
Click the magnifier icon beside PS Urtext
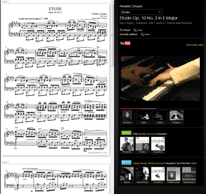click(135, 30)
